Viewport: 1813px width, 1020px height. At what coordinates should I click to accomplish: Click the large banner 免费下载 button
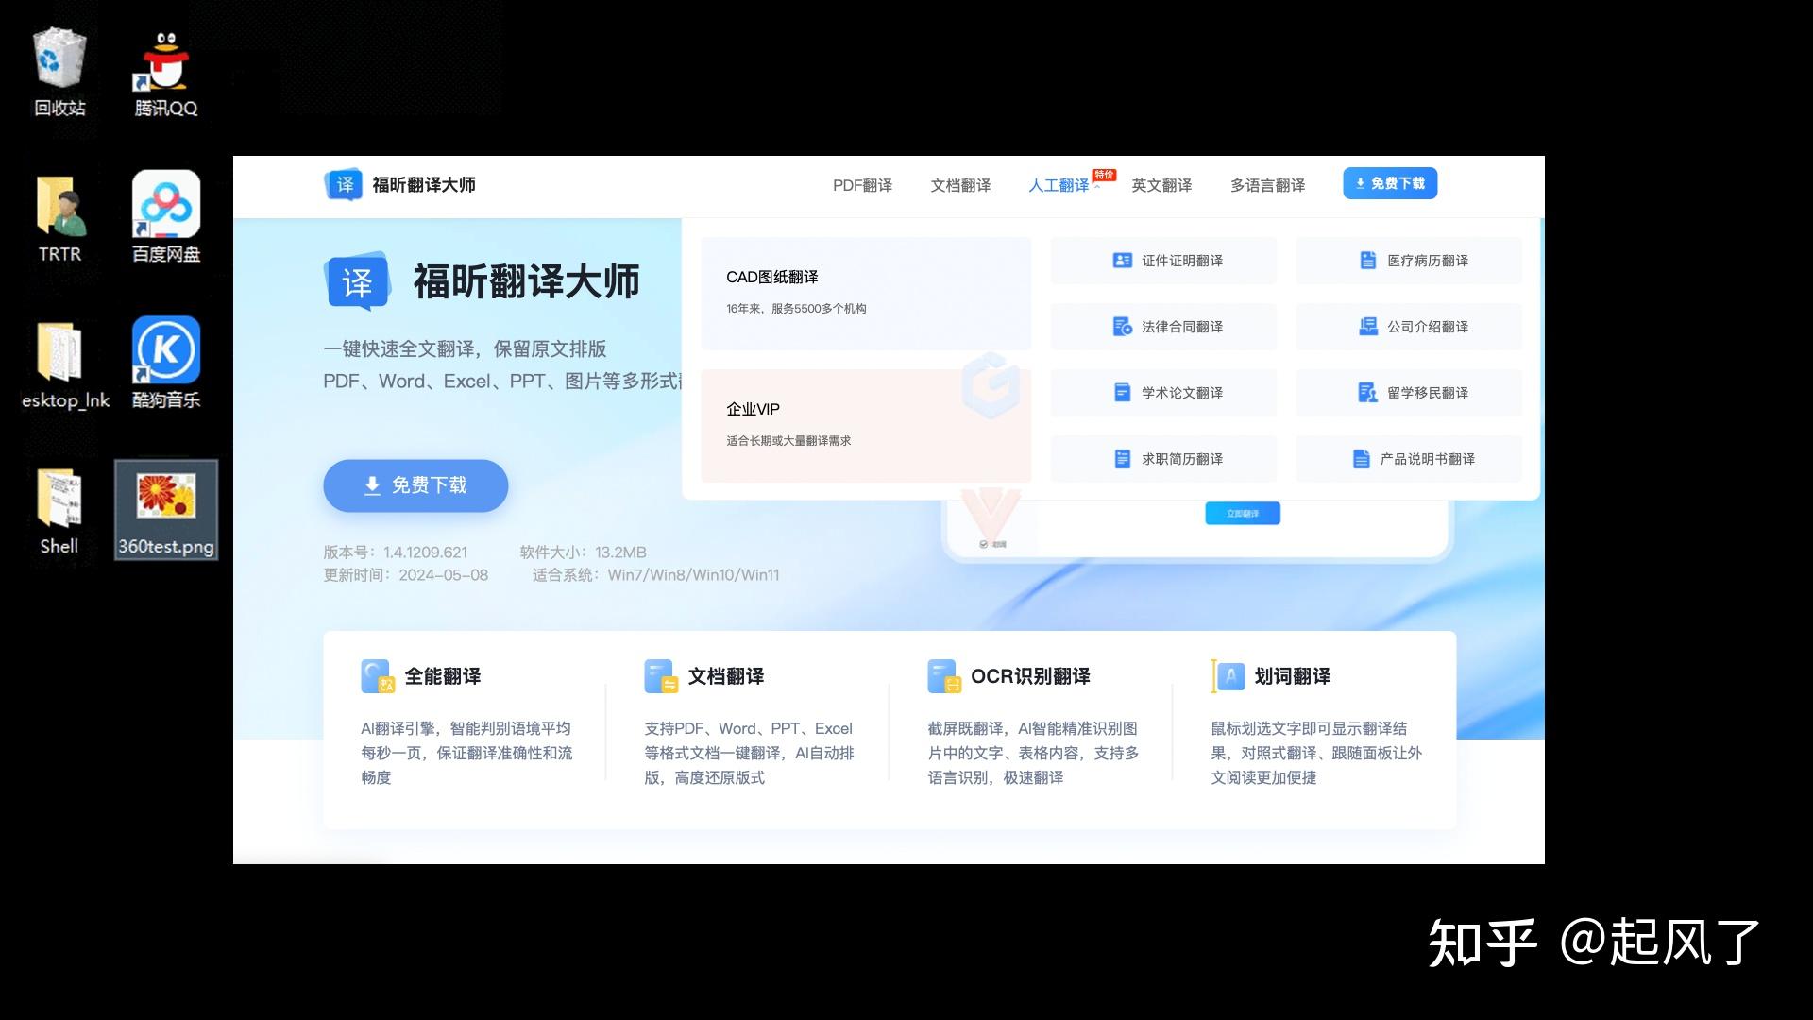(x=415, y=485)
